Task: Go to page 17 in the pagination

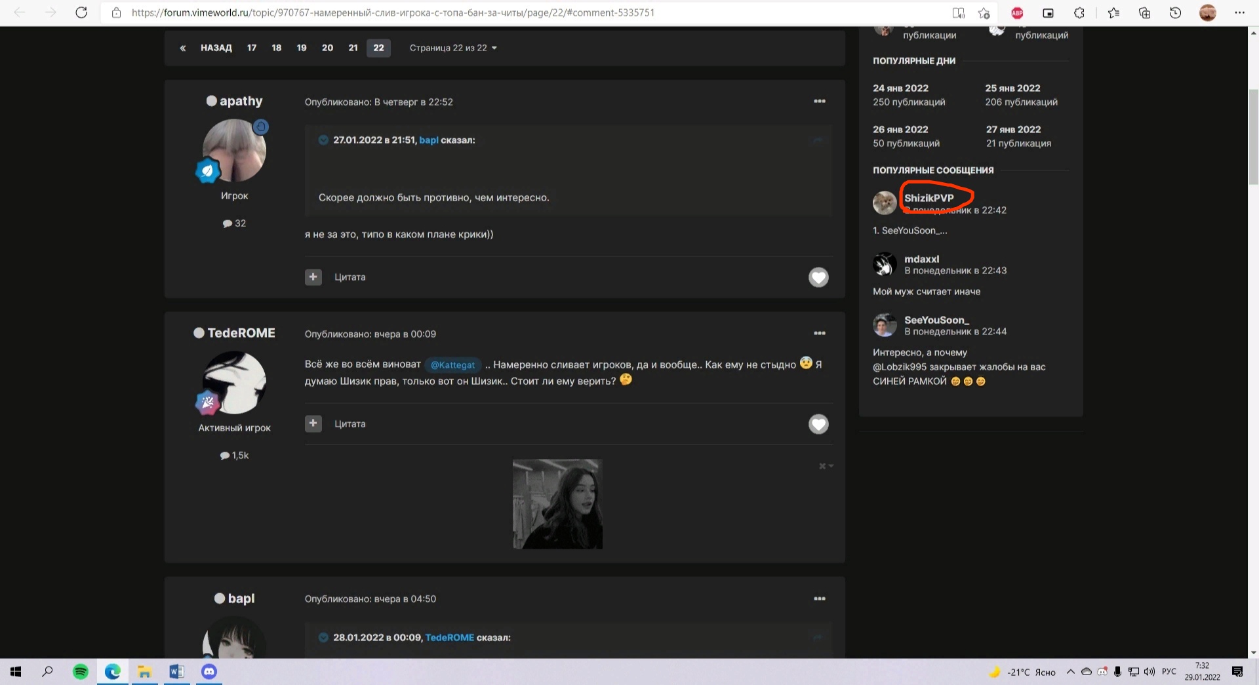Action: pos(252,48)
